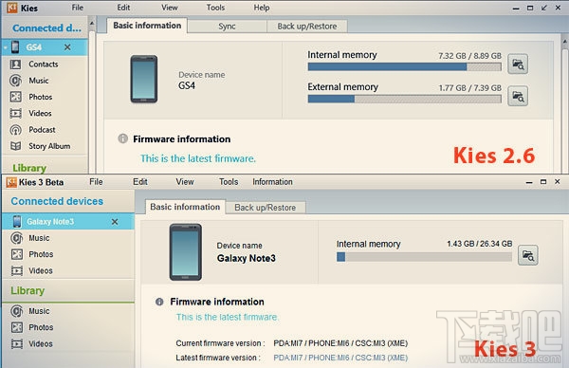Open Contacts under GS4 device
The image size is (569, 368).
(x=44, y=64)
